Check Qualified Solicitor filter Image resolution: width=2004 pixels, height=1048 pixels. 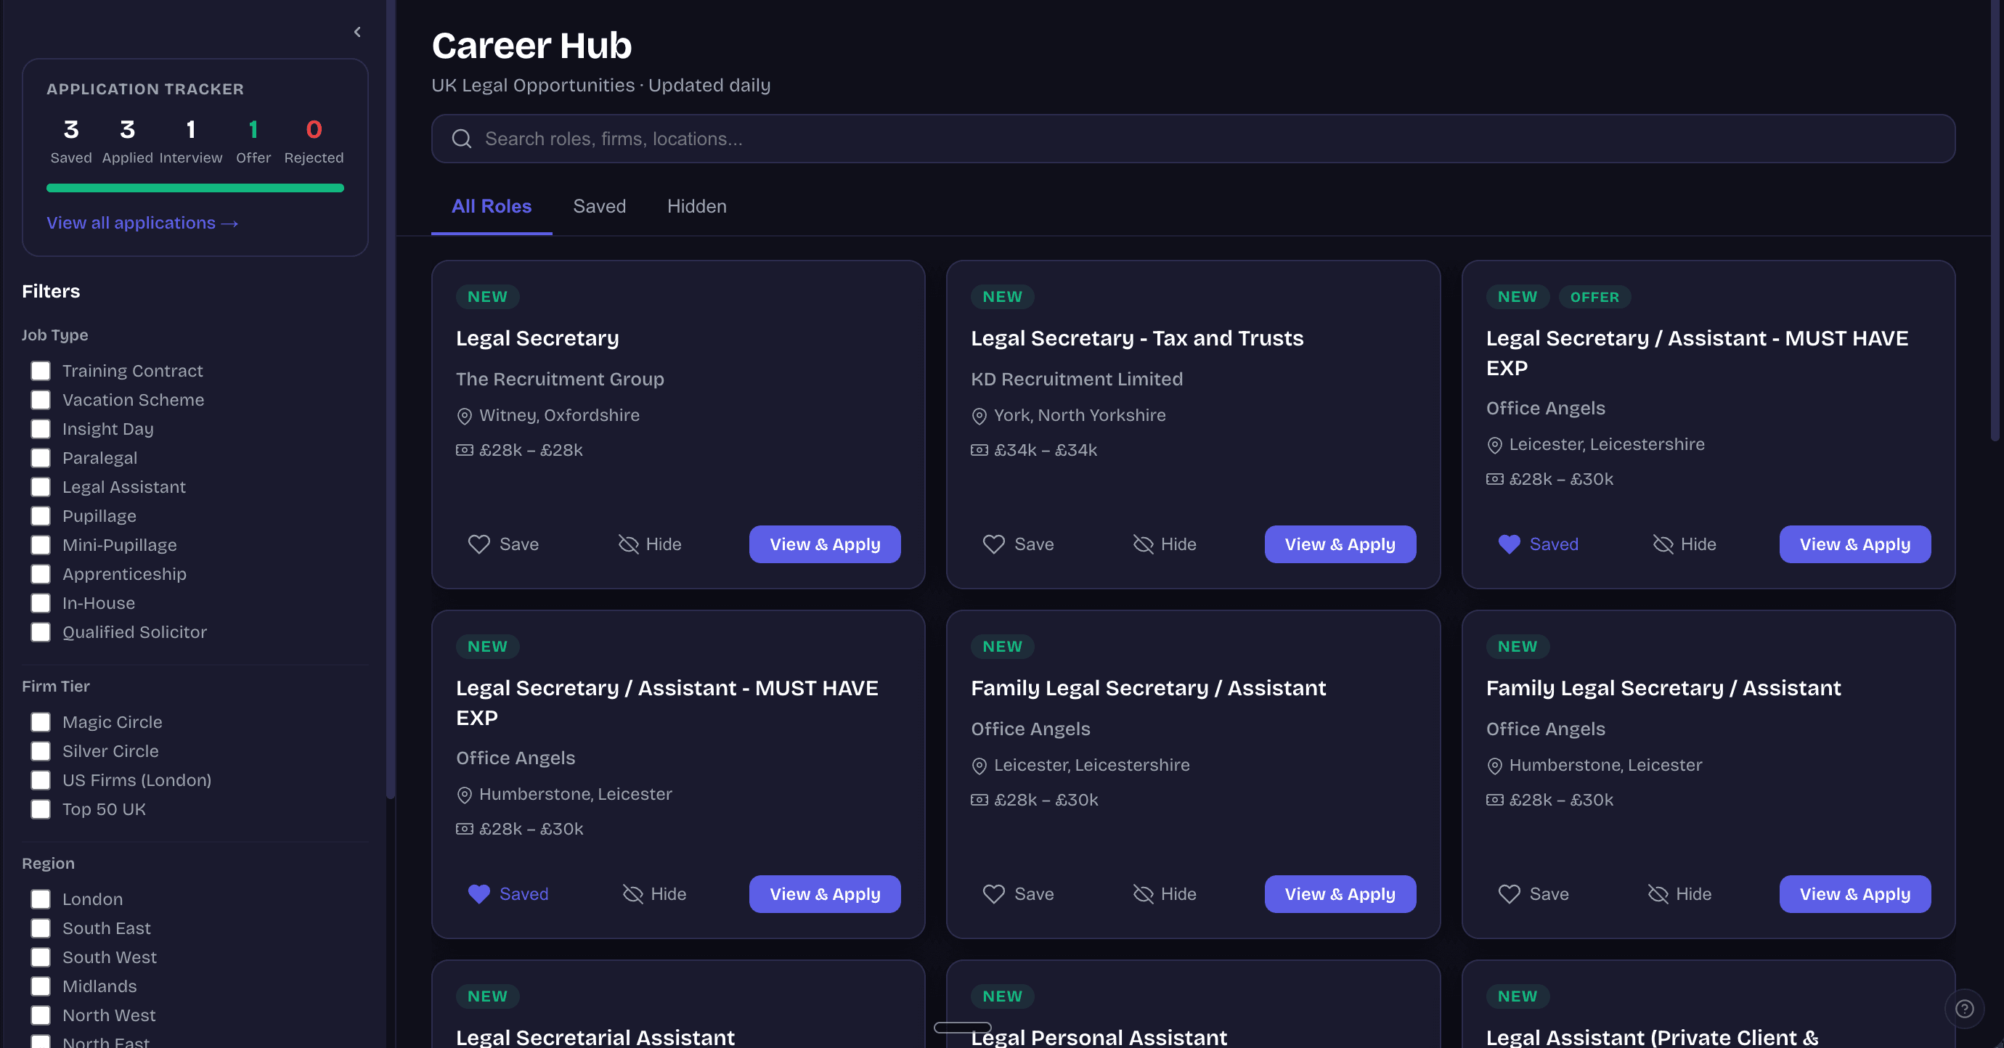coord(41,632)
